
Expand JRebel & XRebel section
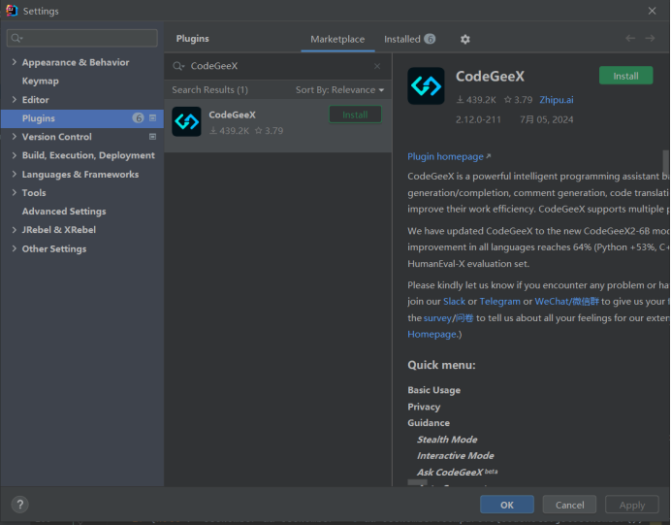[x=15, y=230]
